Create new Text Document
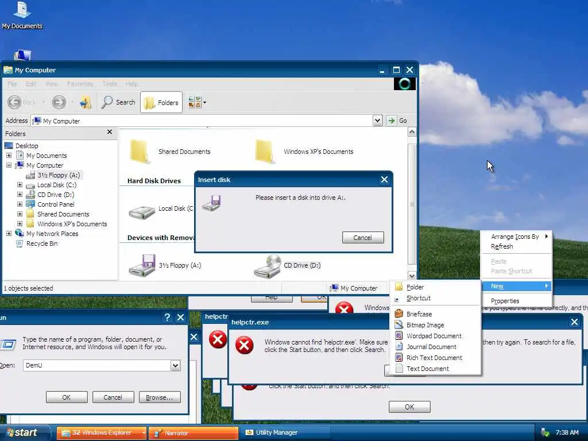The height and width of the screenshot is (441, 588). [x=436, y=369]
